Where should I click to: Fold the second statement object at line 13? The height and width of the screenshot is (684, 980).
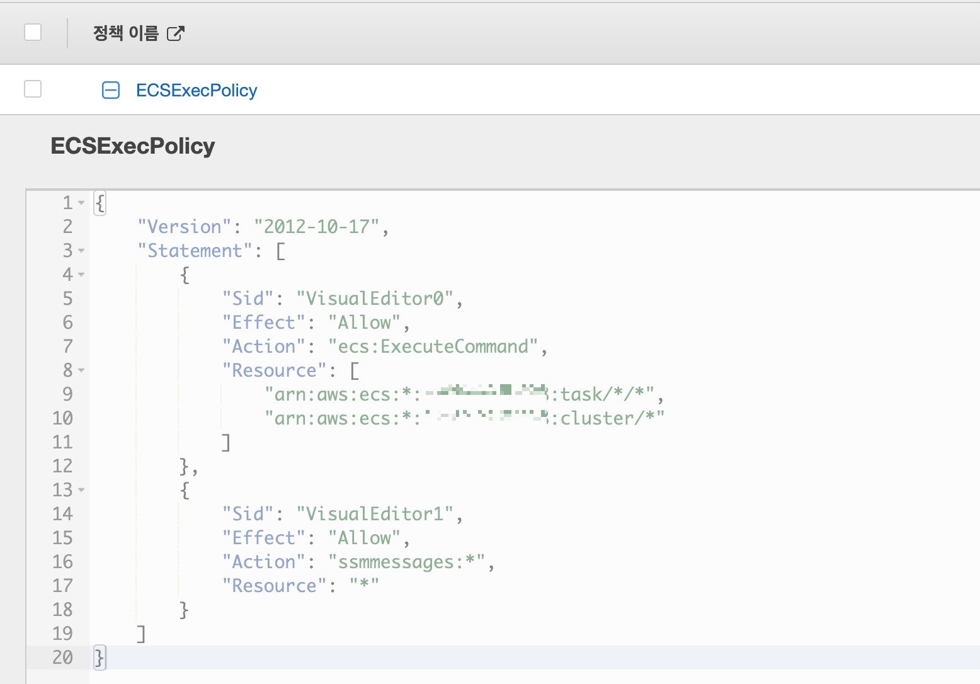click(x=81, y=490)
